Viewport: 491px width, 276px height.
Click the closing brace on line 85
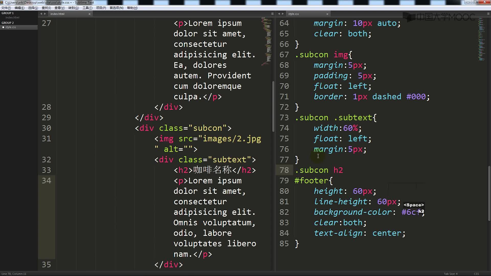[297, 244]
